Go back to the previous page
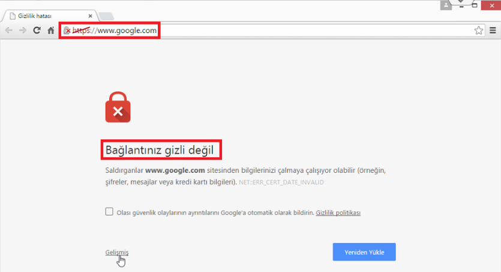Viewport: 501px width, 272px height. [x=8, y=30]
